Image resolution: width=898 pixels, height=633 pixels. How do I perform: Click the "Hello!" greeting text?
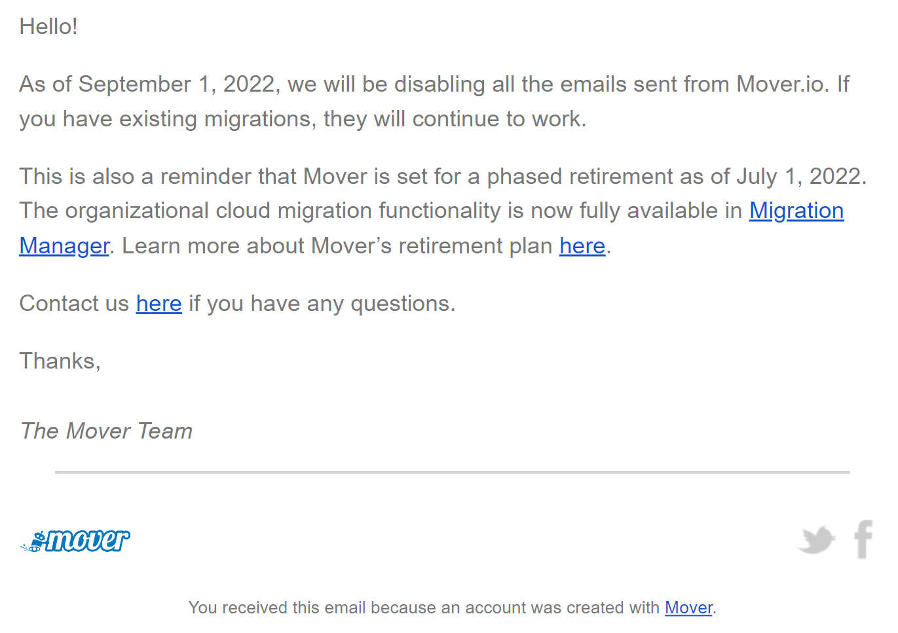point(48,27)
